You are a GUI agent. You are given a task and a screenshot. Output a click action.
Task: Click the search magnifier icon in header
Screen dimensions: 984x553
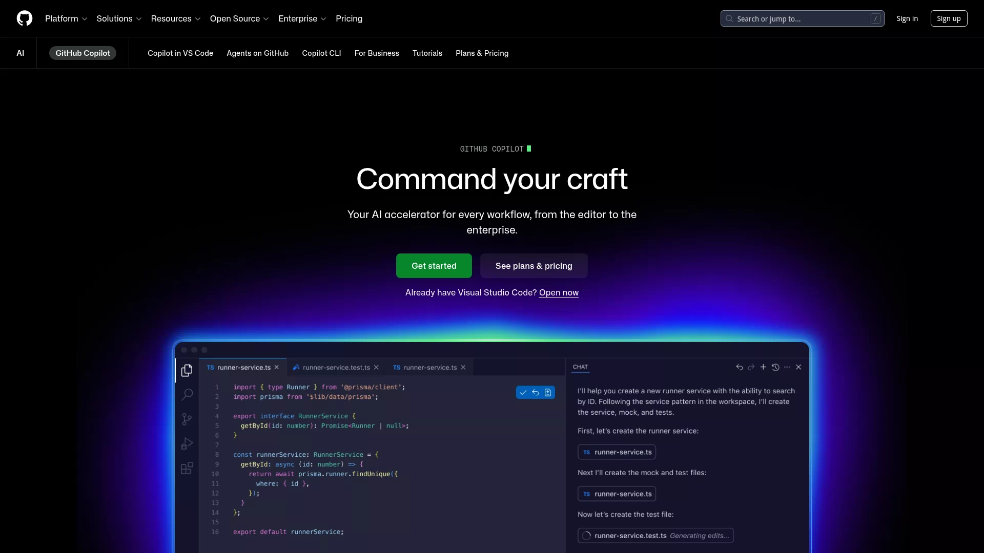[x=729, y=18]
